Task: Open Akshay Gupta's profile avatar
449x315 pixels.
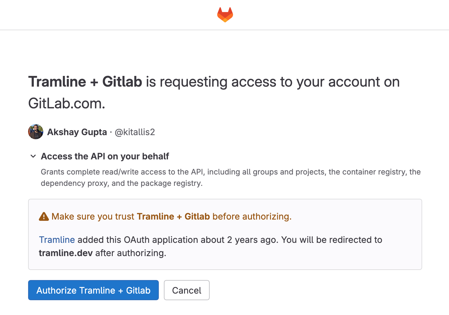Action: (36, 132)
